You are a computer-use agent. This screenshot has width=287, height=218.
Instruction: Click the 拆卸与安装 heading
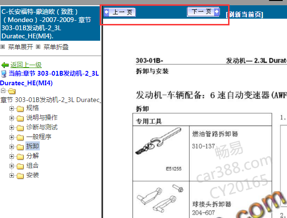tap(152, 71)
